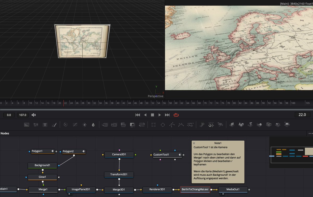Select the Paint tool icon
Viewport: 313px width, 197px height.
point(54,125)
